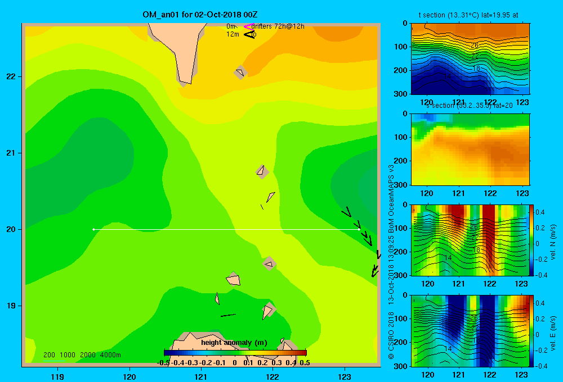
Task: Click the small island near 121.5E, 22N
Action: (240, 72)
